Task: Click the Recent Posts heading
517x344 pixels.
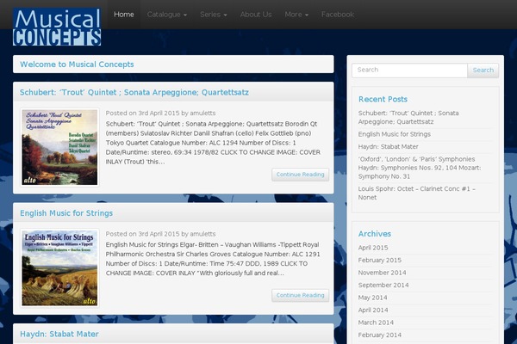Action: pyautogui.click(x=383, y=99)
